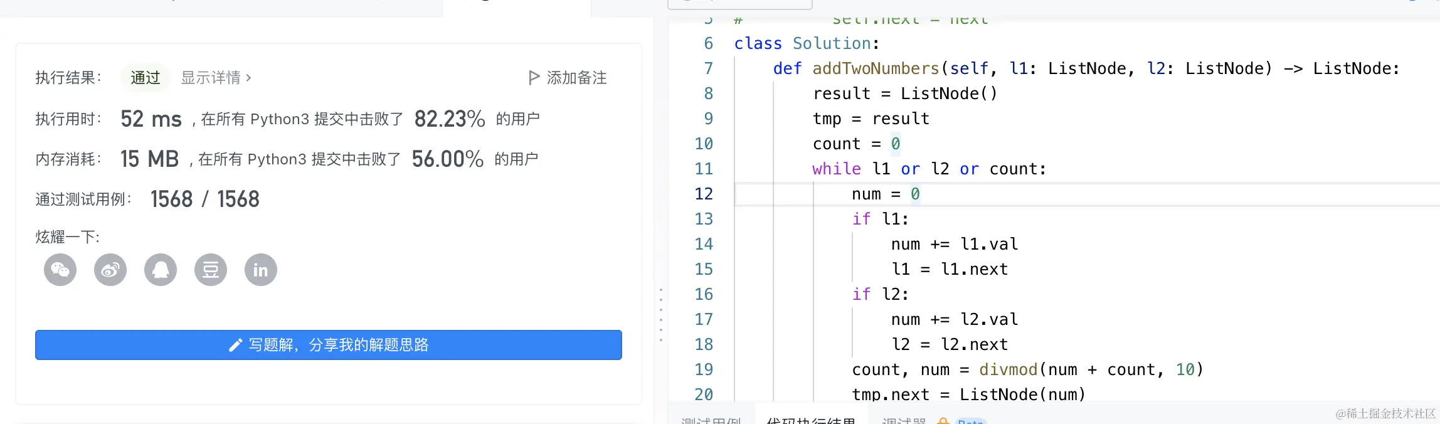
Task: Click line number 7 in gutter
Action: [709, 68]
